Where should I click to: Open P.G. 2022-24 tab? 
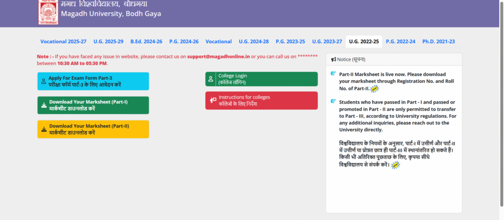pyautogui.click(x=401, y=41)
